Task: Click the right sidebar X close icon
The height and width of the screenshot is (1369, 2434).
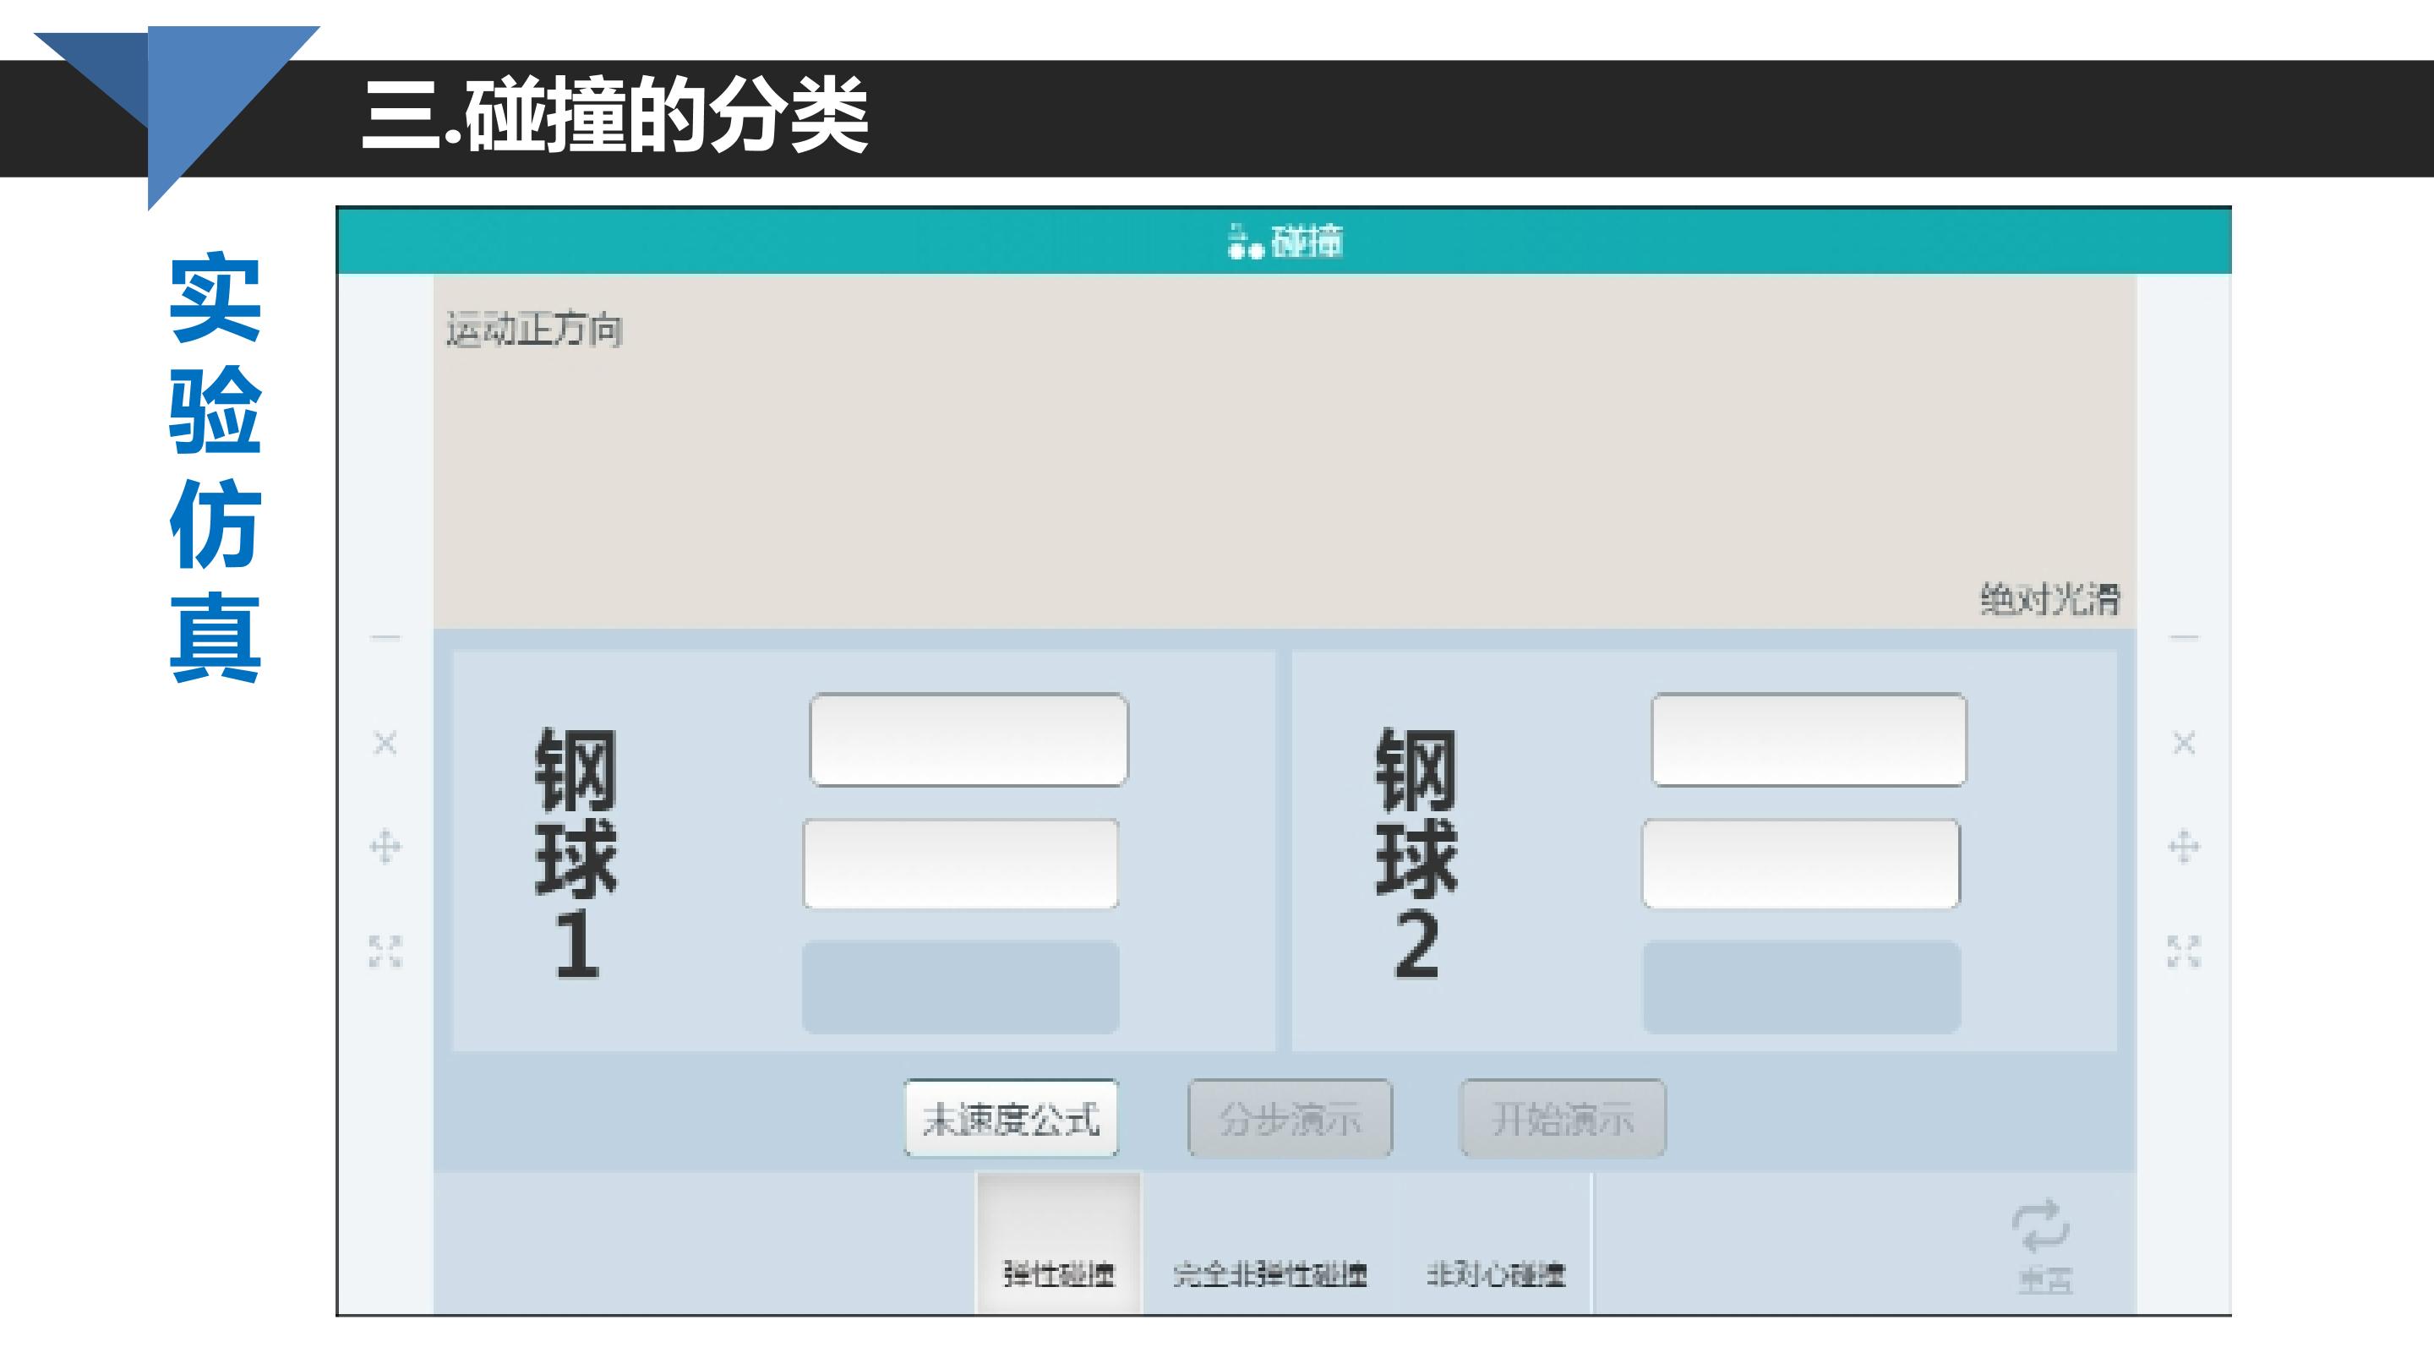Action: click(2184, 743)
